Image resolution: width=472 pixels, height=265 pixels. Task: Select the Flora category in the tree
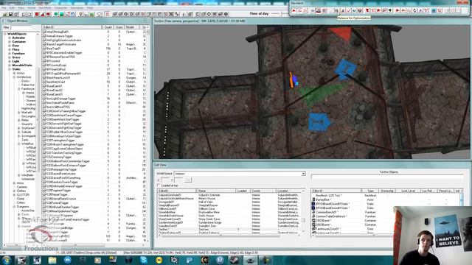[x=15, y=49]
